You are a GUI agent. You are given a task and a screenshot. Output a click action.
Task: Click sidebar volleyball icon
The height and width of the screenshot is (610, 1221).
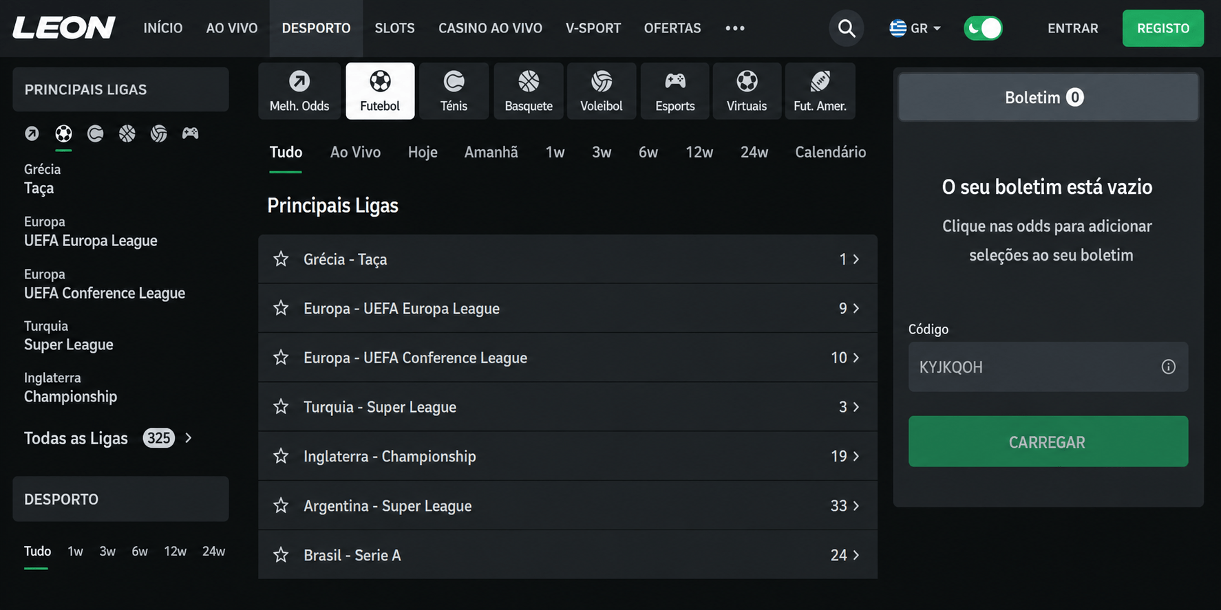[x=159, y=133]
